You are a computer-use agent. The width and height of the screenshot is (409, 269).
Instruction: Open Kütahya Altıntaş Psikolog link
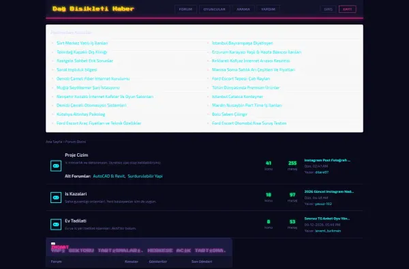81,114
